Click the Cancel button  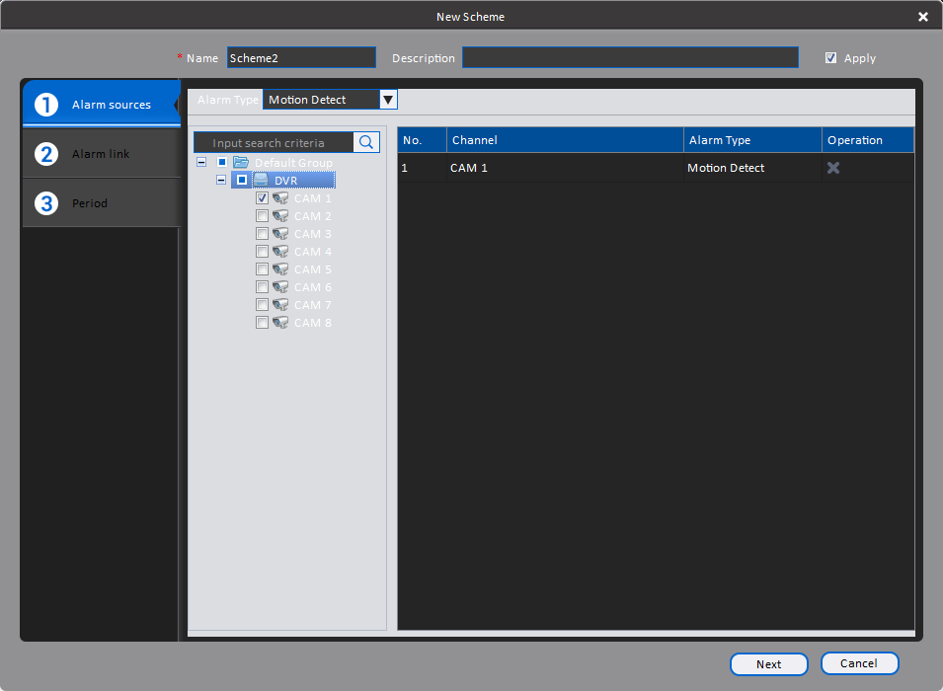[x=859, y=663]
